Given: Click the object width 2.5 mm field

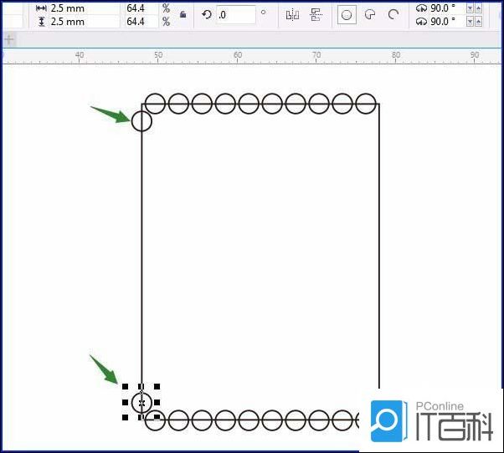Looking at the screenshot, I should (x=84, y=8).
